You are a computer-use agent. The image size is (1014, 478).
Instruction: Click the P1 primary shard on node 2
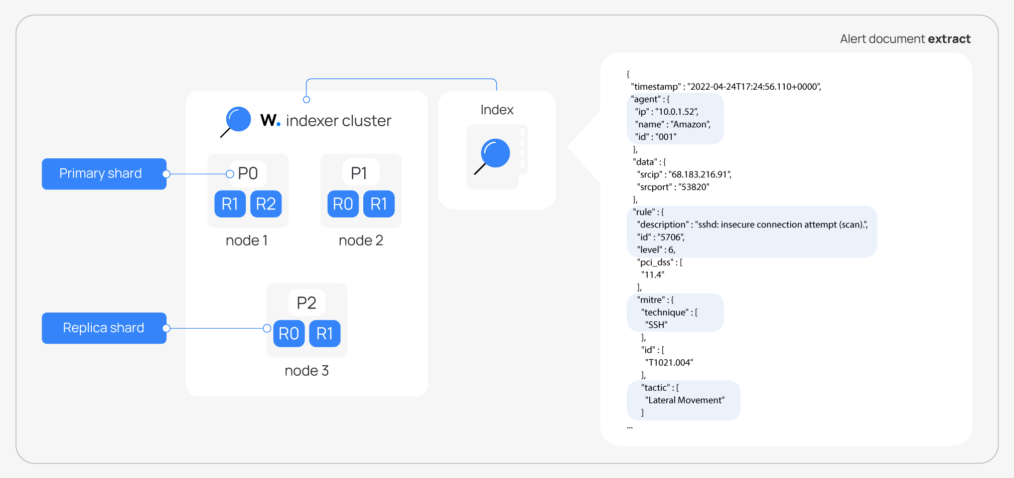click(360, 173)
